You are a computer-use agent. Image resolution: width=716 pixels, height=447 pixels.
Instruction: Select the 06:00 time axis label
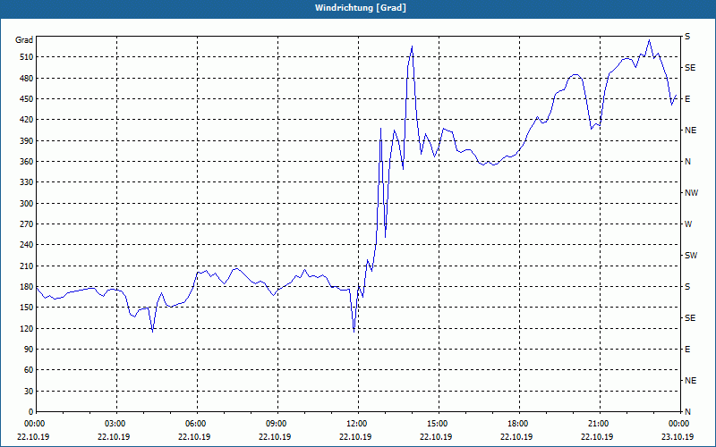[194, 424]
